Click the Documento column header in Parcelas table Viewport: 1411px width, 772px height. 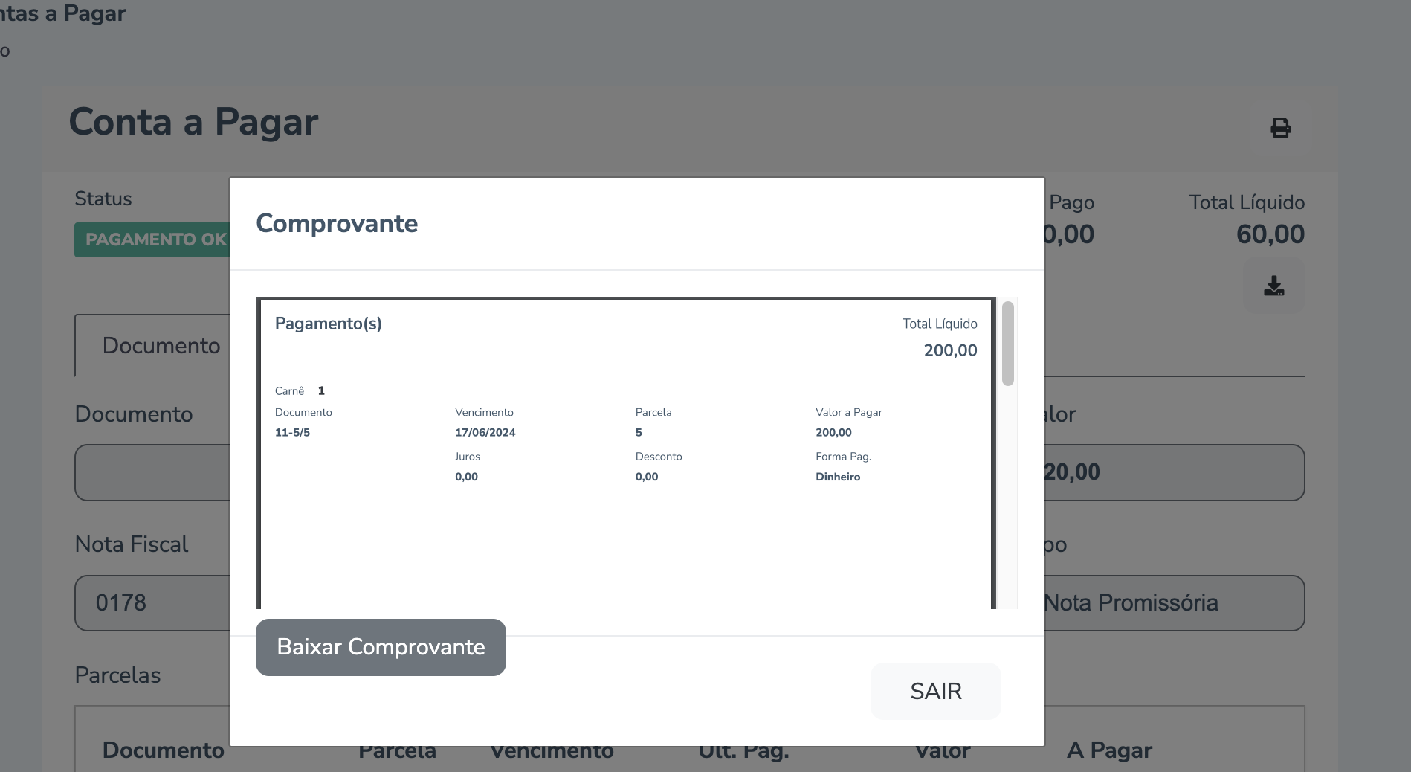(x=164, y=751)
